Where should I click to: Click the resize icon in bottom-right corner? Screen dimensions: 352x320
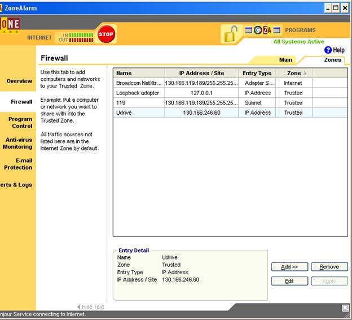(x=345, y=308)
